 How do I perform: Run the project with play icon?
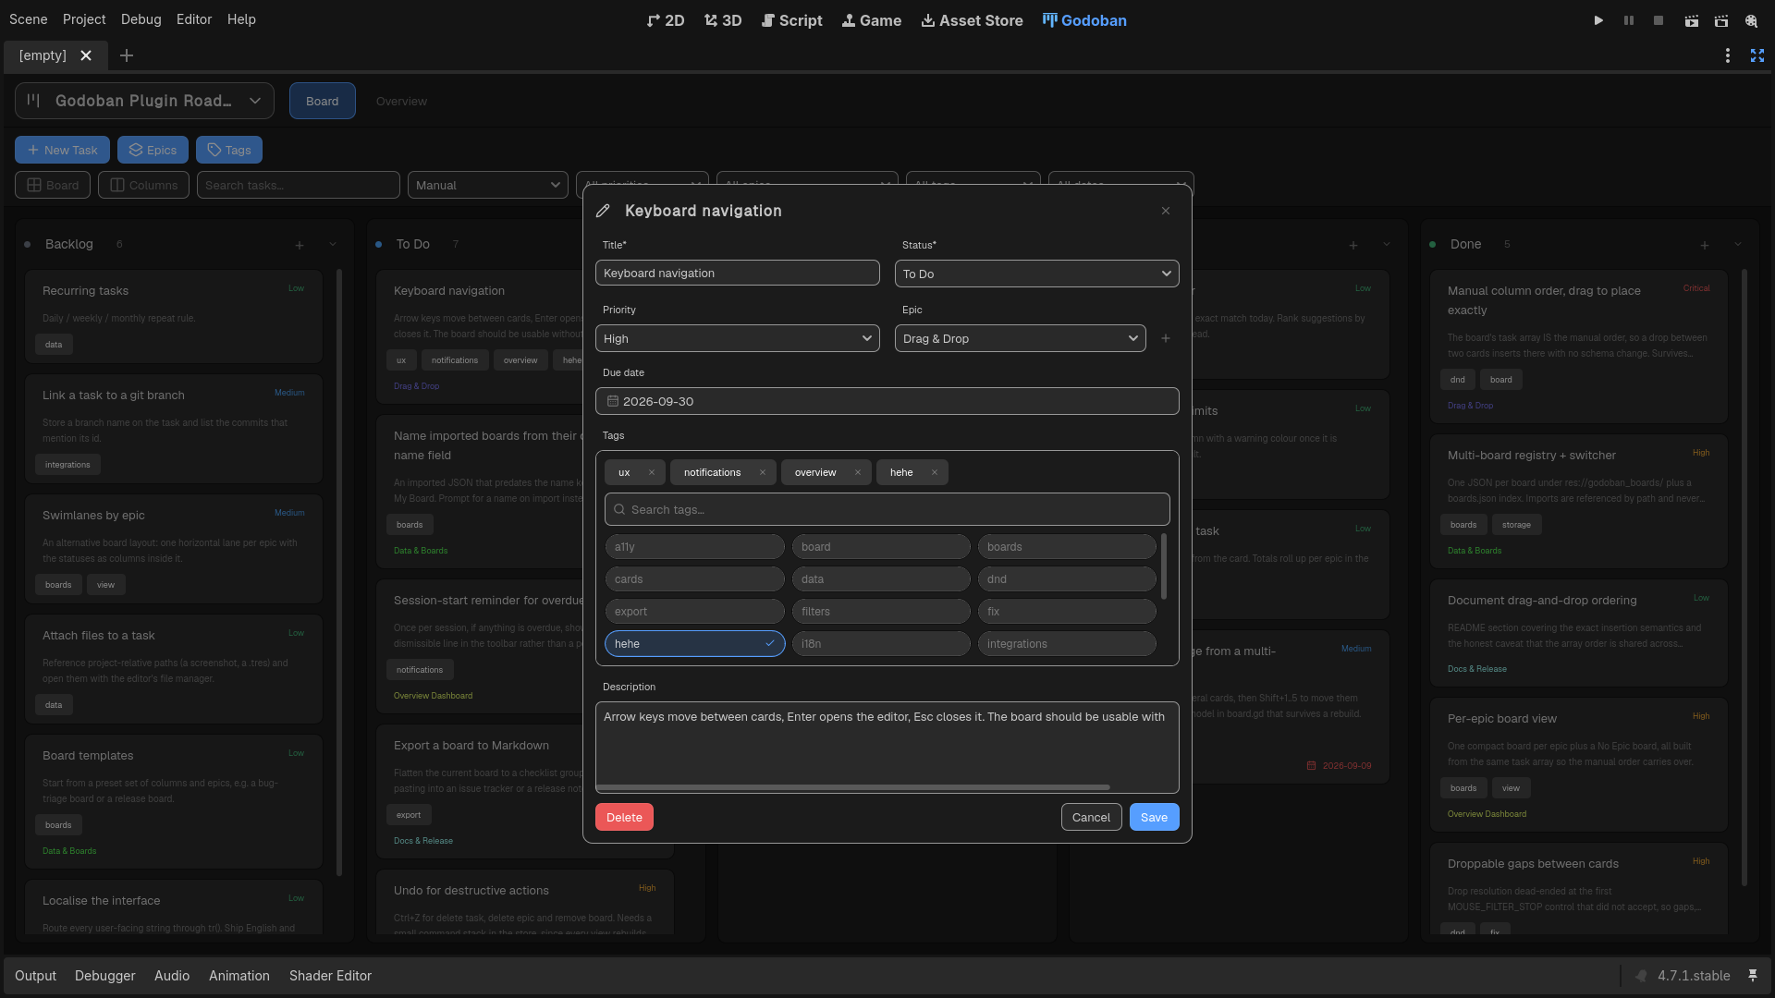[1598, 20]
